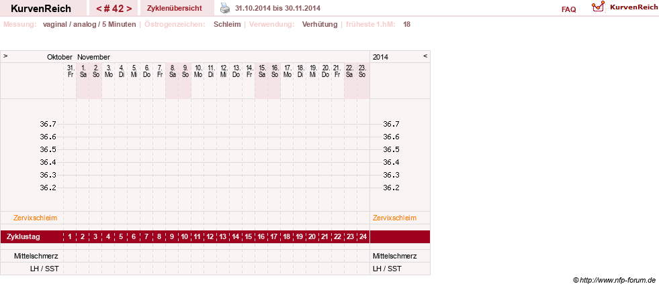This screenshot has height=288, width=659.
Task: Select date column 18. Di
Action: coord(300,71)
